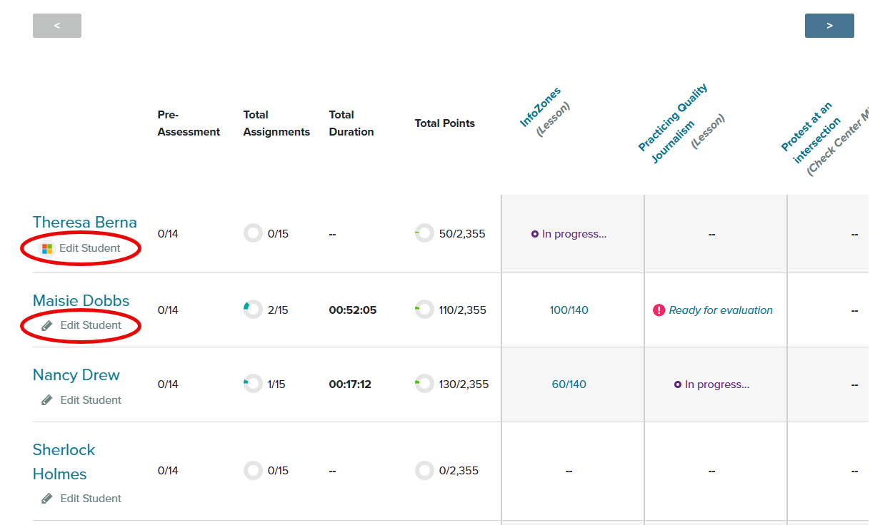This screenshot has height=525, width=885.
Task: Open the InfoZones lesson column header
Action: click(x=540, y=108)
